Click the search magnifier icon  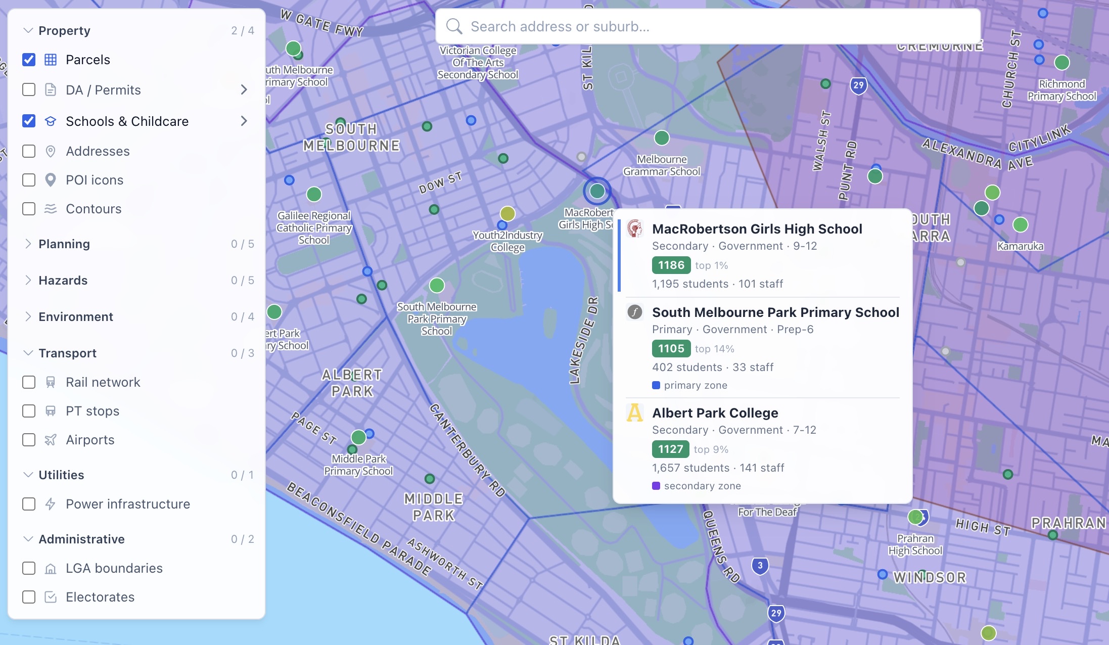tap(454, 26)
